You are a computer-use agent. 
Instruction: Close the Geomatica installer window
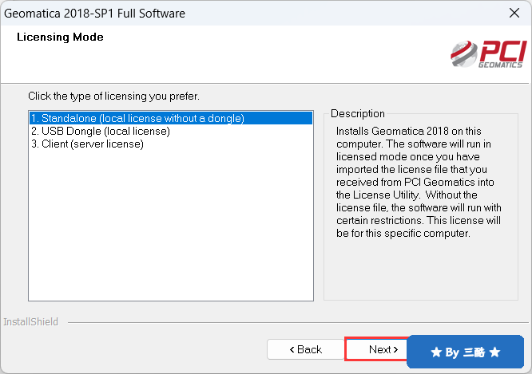click(x=514, y=14)
